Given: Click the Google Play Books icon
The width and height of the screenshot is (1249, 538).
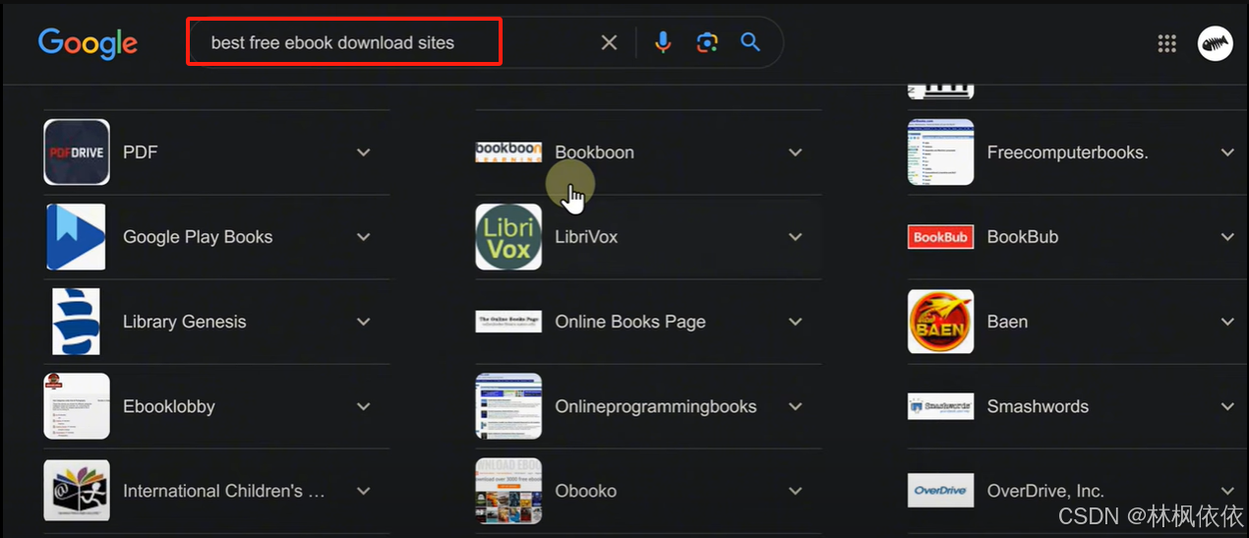Looking at the screenshot, I should 77,237.
